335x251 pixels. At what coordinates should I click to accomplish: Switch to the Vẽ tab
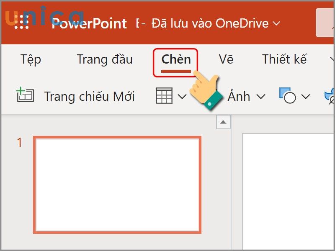[227, 59]
